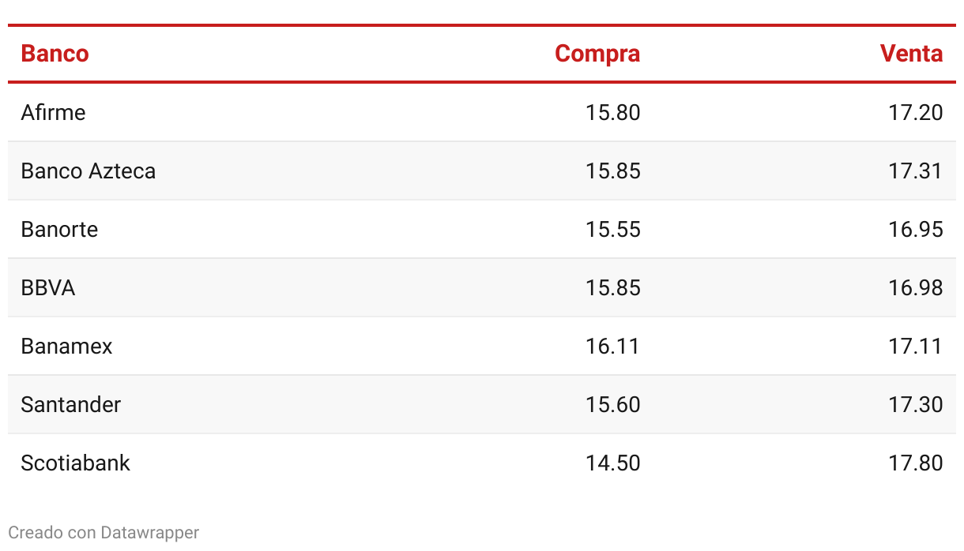Click the Compra column header

pyautogui.click(x=597, y=54)
